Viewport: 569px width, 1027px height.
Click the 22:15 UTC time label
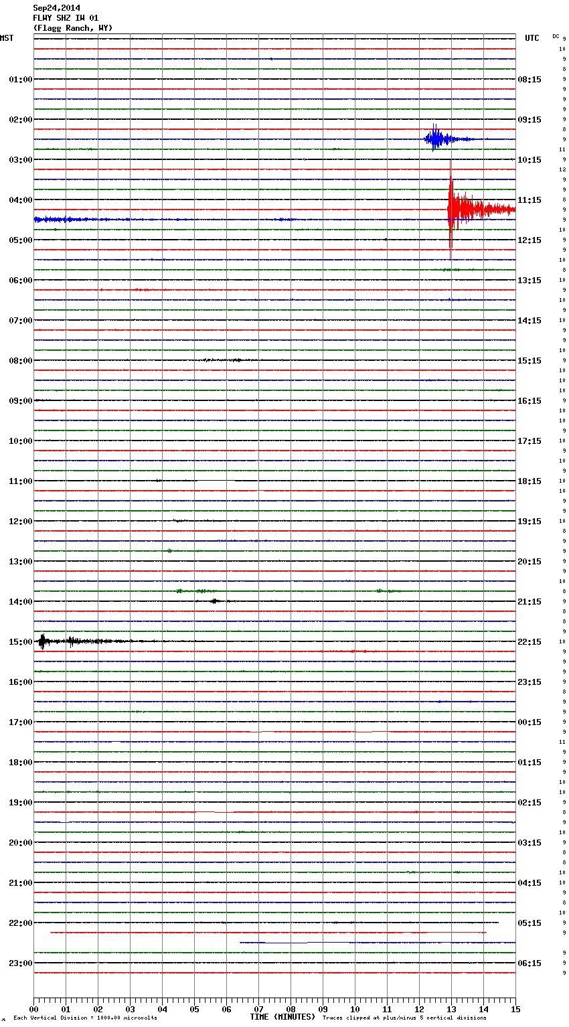[530, 642]
